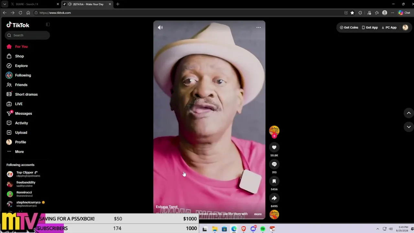View site information via the lock icon
414x233 pixels.
36,13
